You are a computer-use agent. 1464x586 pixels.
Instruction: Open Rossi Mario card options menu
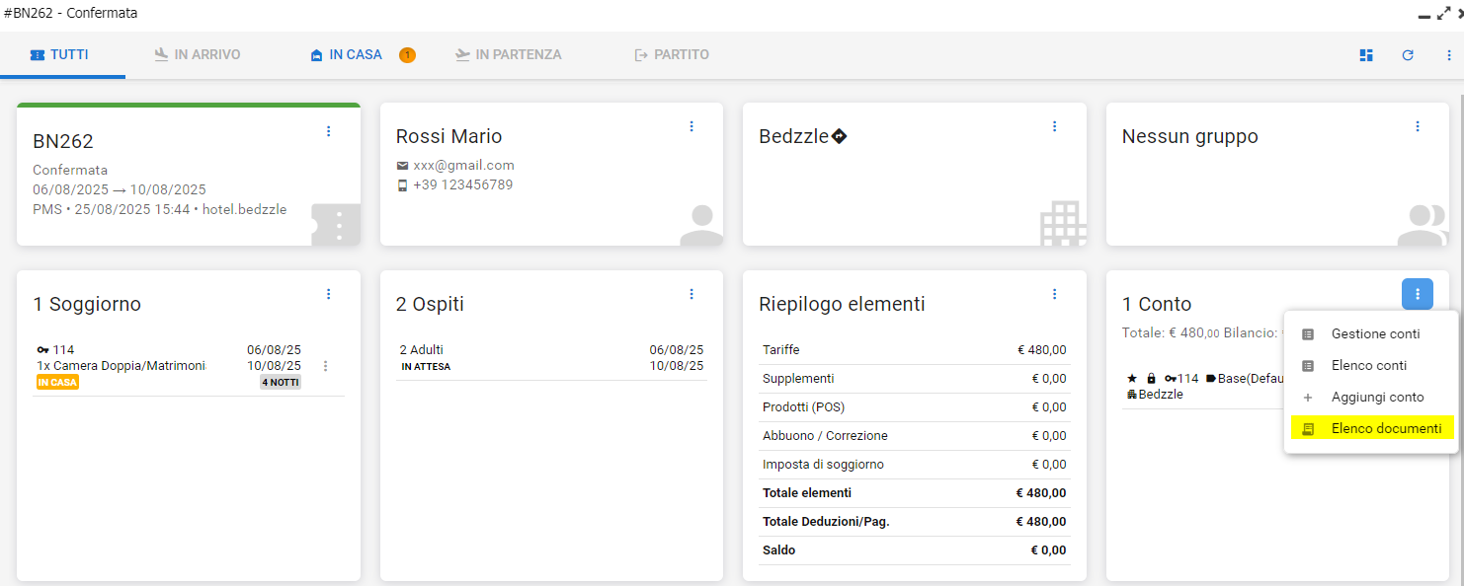point(691,126)
